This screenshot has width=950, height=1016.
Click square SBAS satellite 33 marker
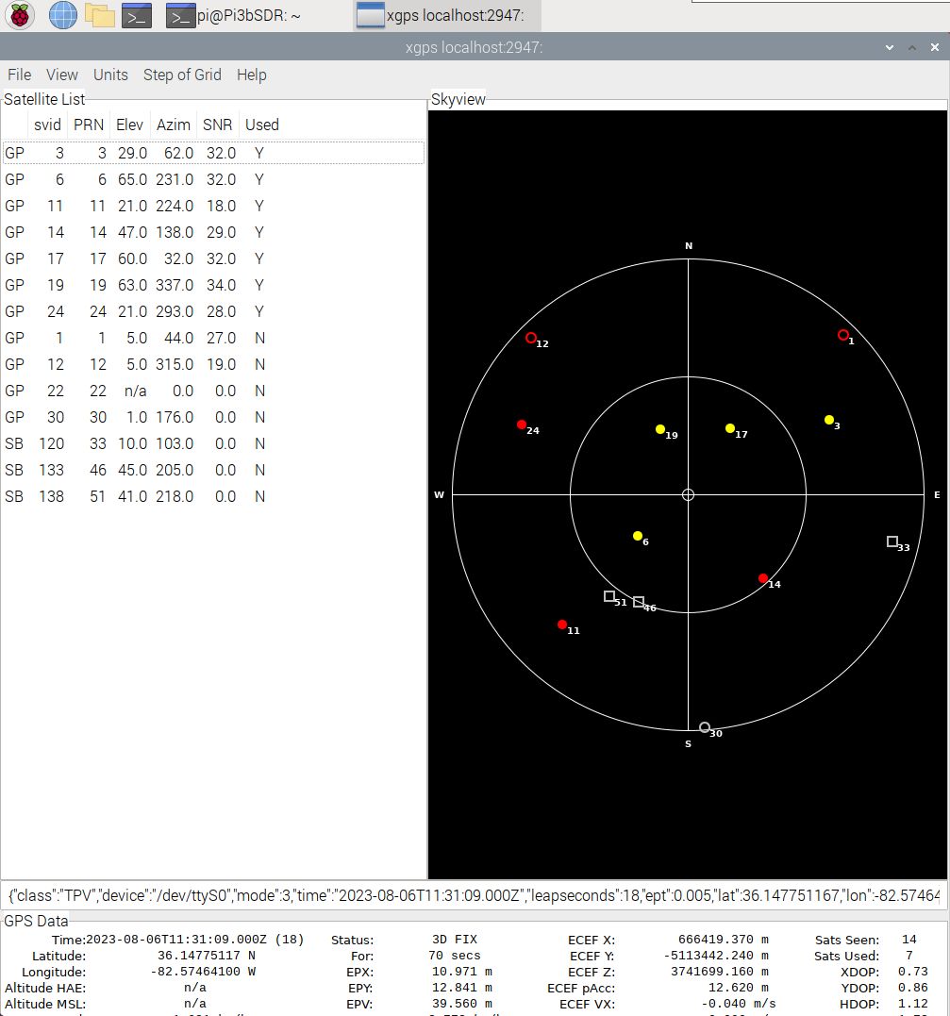tap(892, 541)
